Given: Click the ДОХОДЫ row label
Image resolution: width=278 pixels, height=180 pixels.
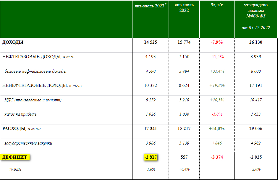Looking at the screenshot, I should pyautogui.click(x=13, y=42).
